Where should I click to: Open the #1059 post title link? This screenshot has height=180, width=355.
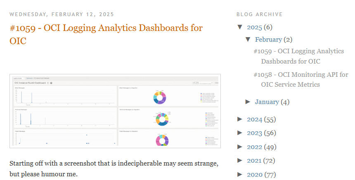106,28
